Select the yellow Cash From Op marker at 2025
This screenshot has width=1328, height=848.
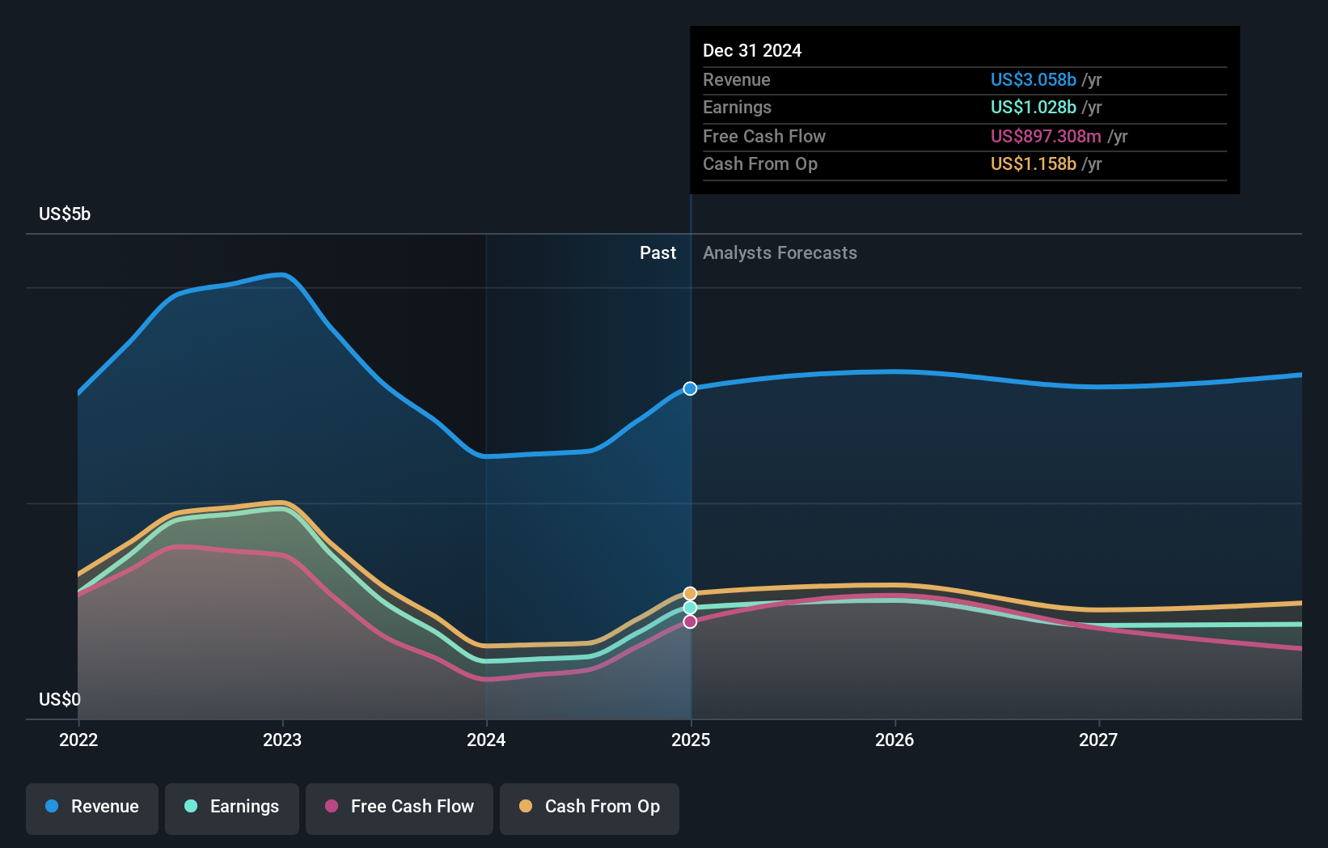pos(690,592)
